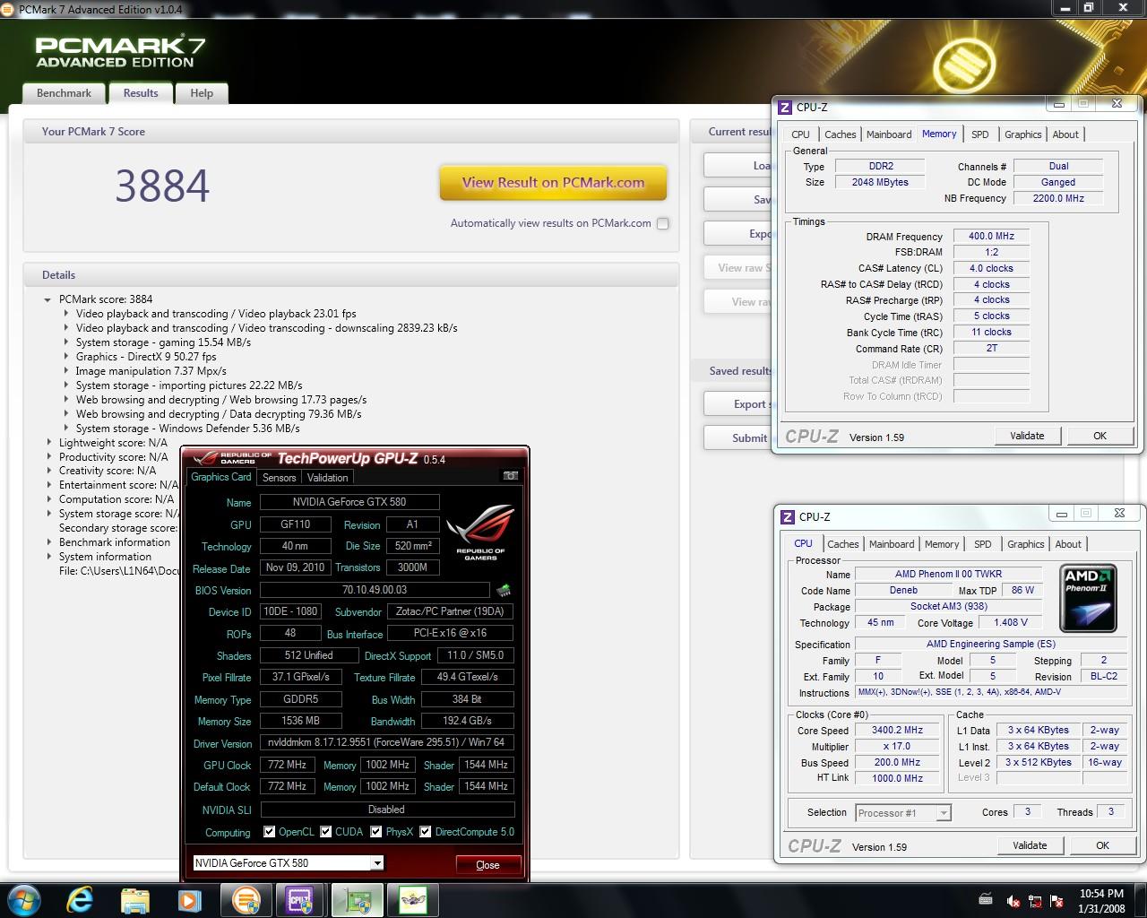Click the Driver Version field in GPU-Z
1147x918 pixels.
coord(386,742)
